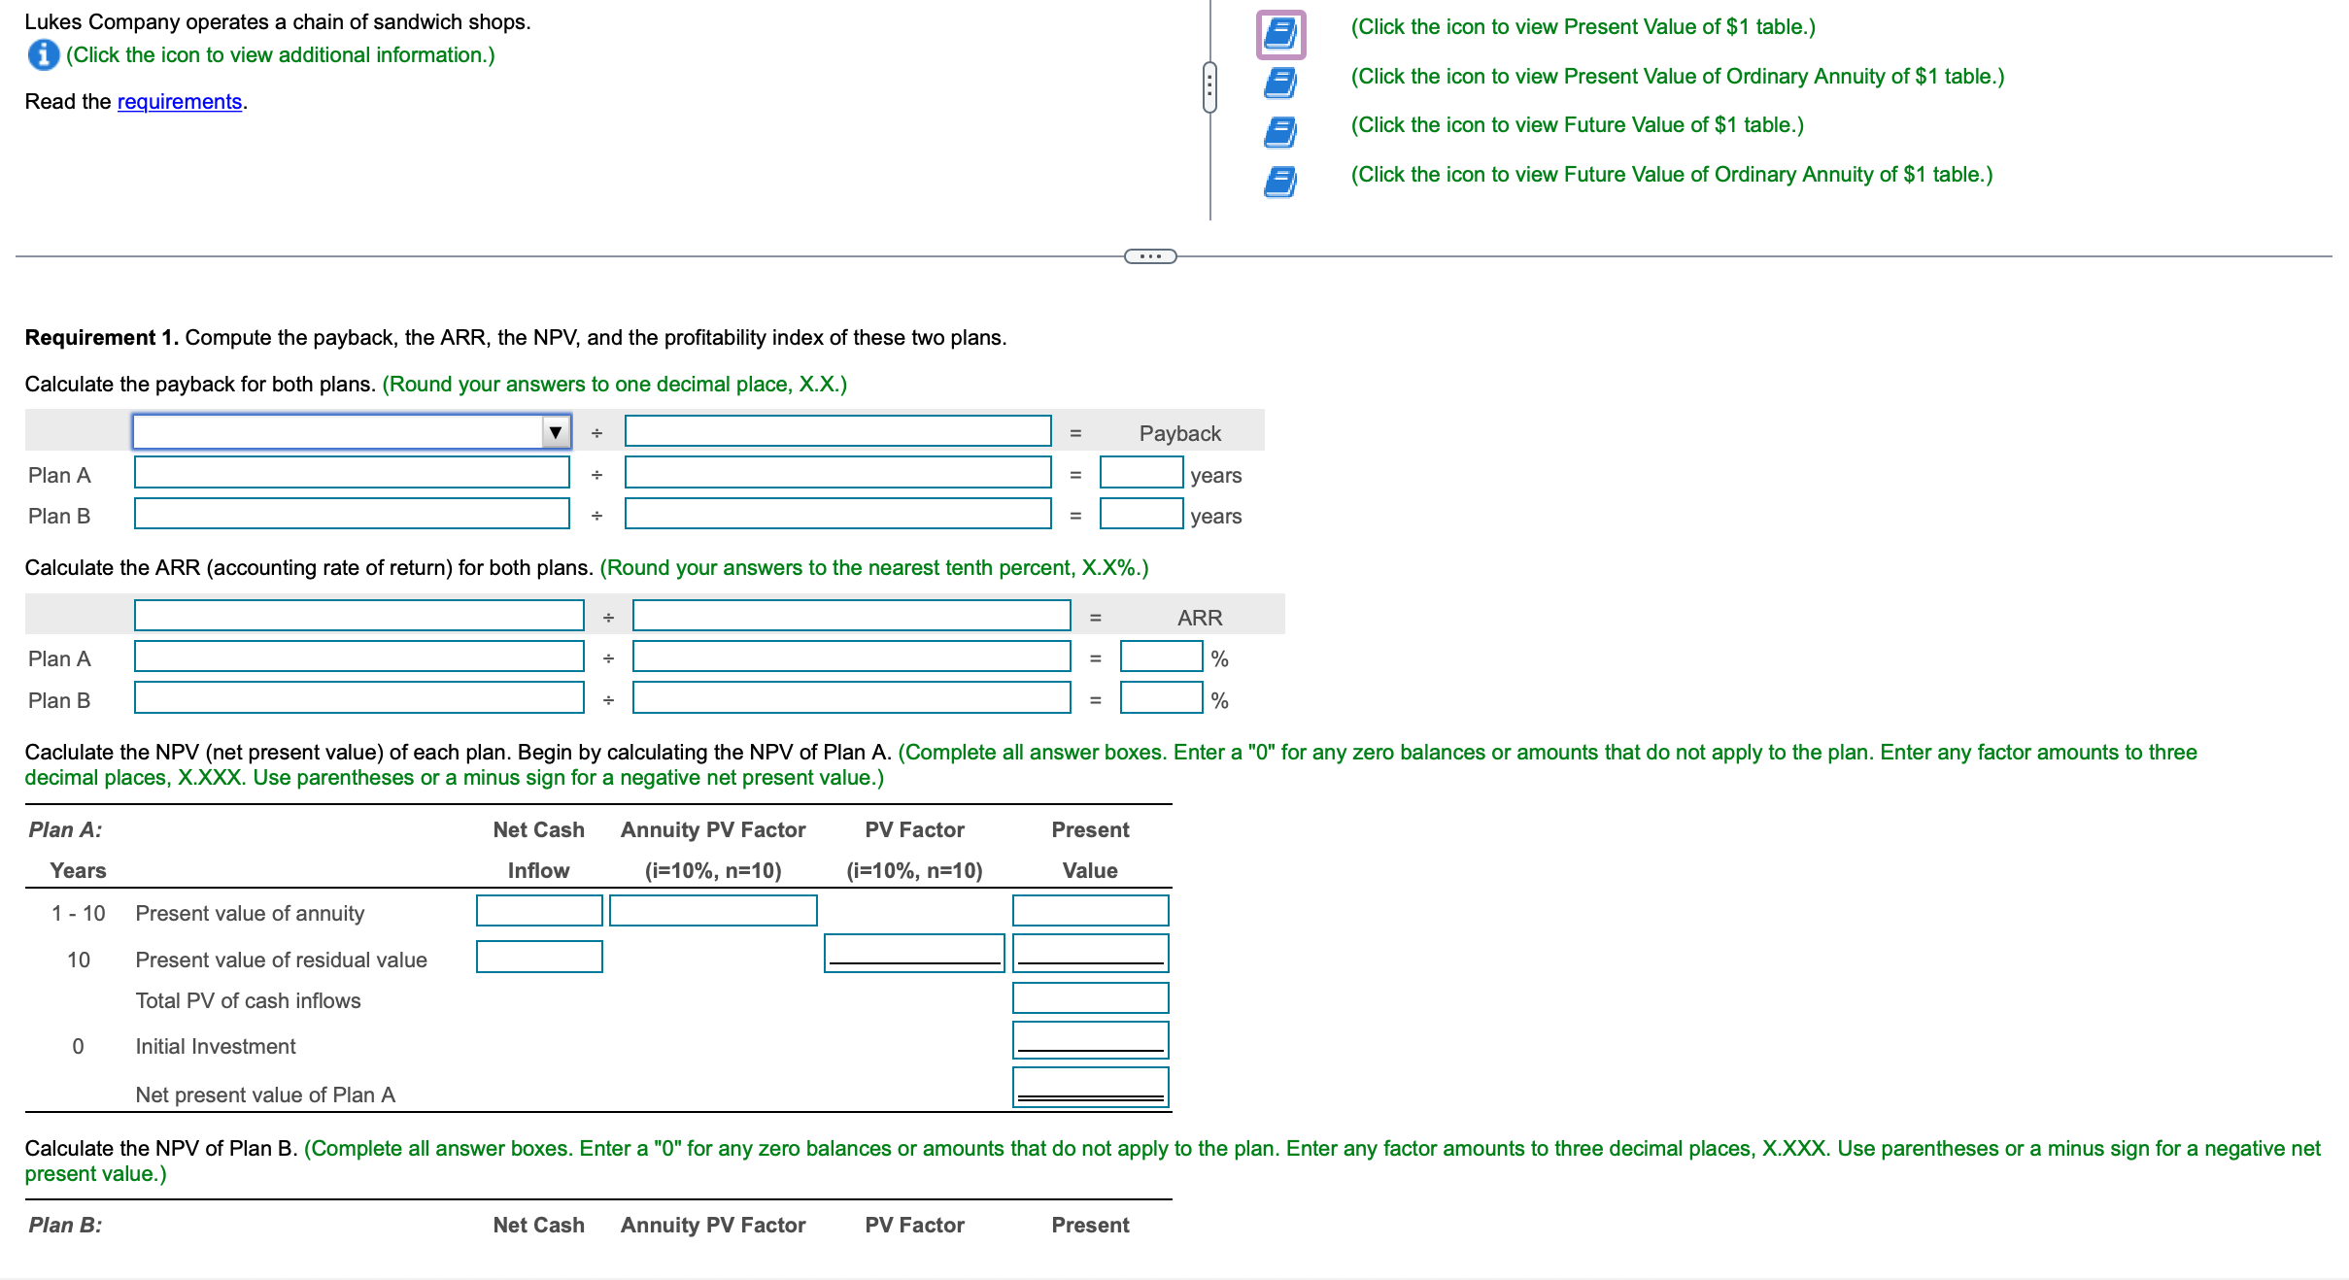
Task: Click Plan B payback years answer field
Action: (1140, 514)
